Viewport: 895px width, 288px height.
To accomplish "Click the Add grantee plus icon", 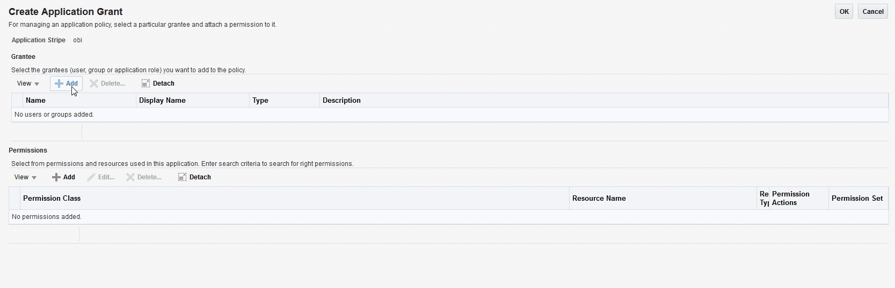I will [59, 84].
